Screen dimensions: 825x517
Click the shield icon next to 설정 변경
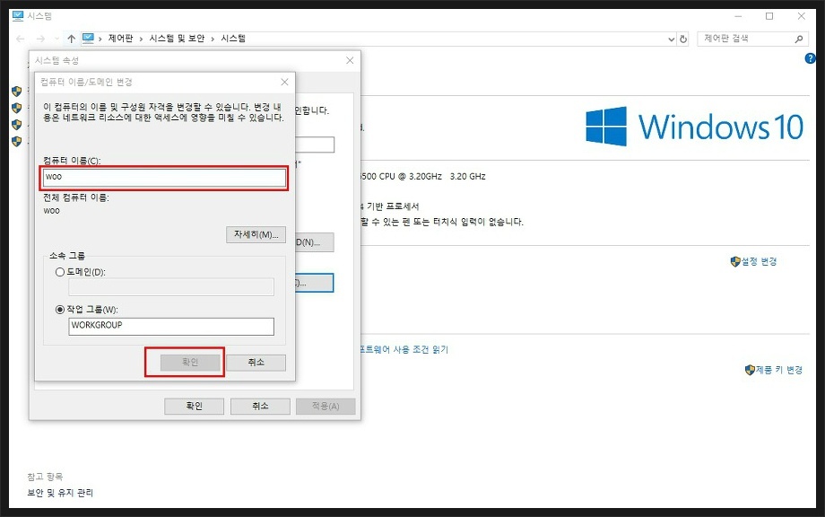(x=735, y=262)
